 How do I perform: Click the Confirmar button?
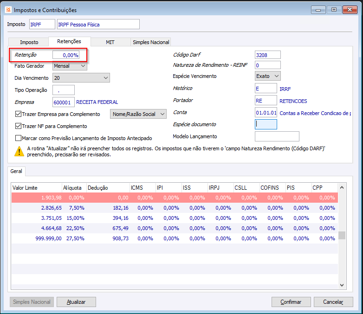coord(291,302)
